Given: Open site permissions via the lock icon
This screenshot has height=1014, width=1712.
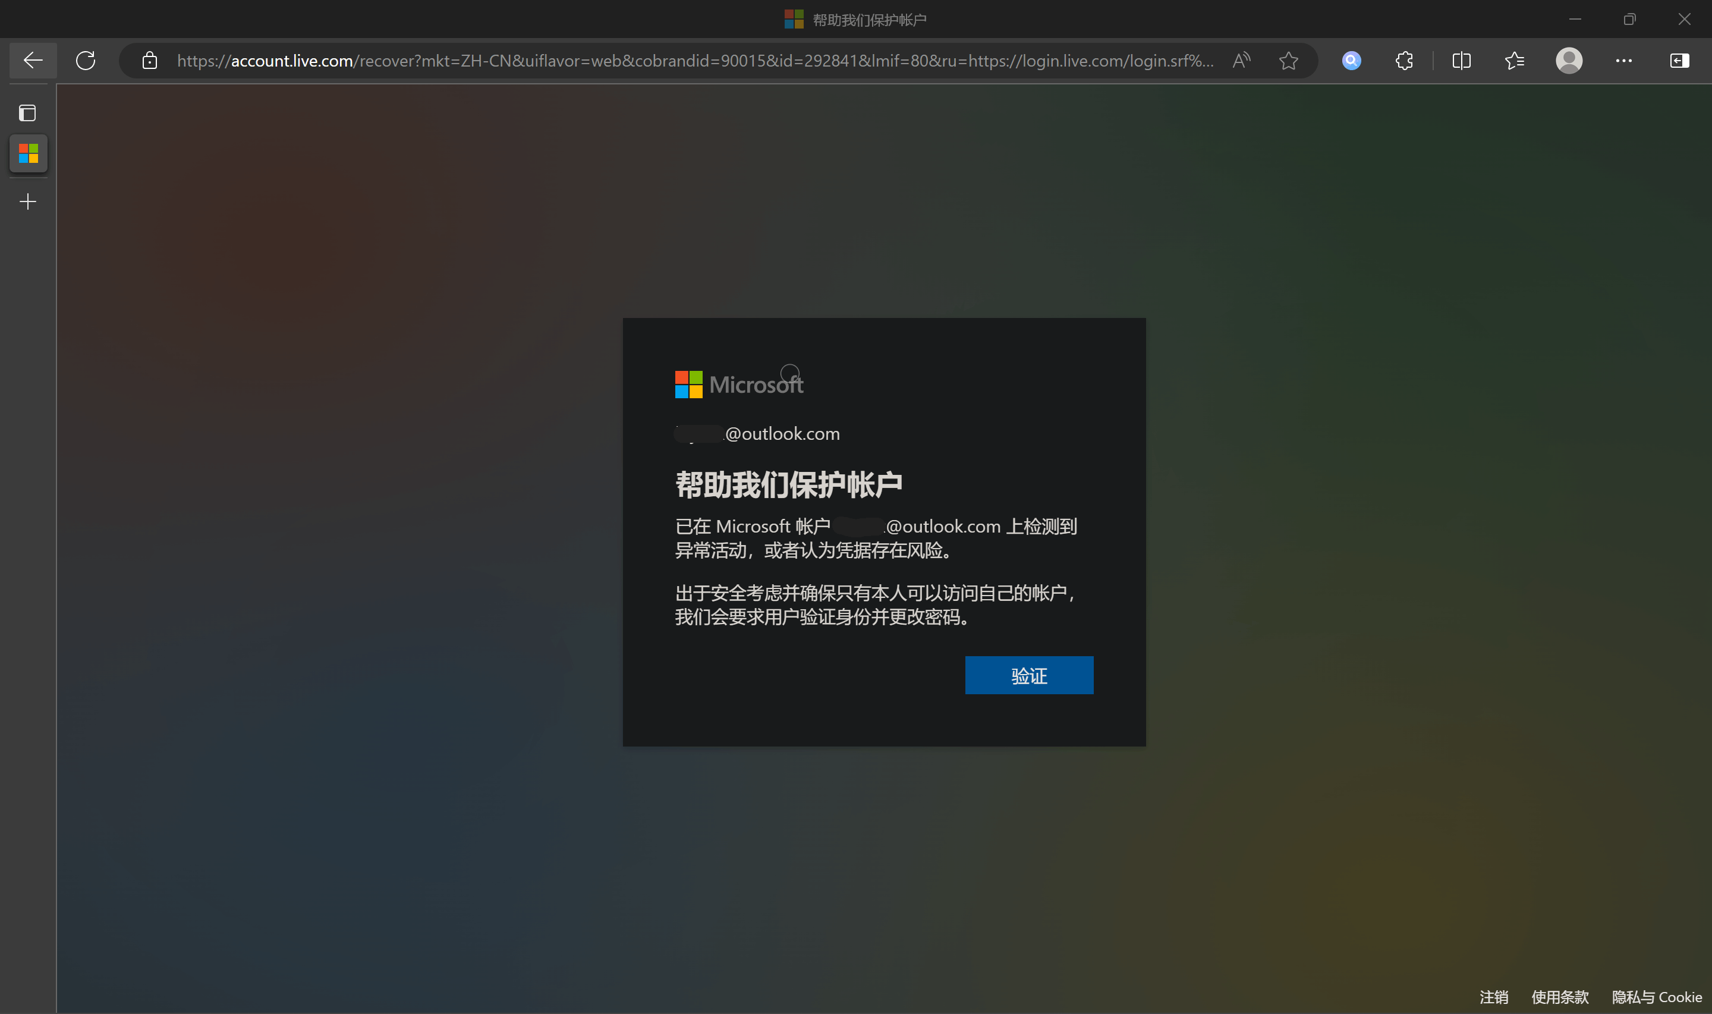Looking at the screenshot, I should 149,60.
